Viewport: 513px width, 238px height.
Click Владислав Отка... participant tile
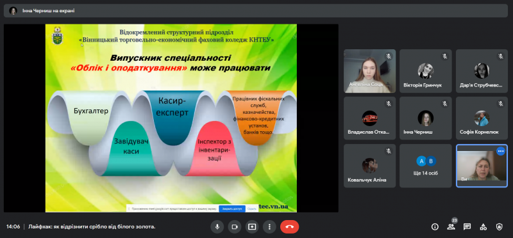pyautogui.click(x=370, y=118)
